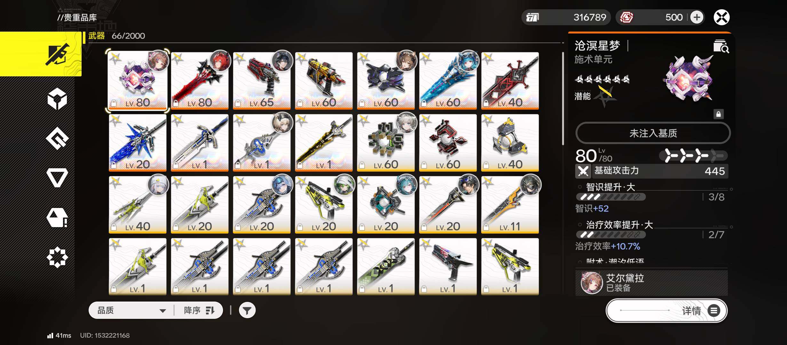
Task: Select the red Lv.80 sword thumbnail
Action: [x=200, y=80]
